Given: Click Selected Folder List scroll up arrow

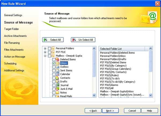Looking at the screenshot, I should pos(151,48).
